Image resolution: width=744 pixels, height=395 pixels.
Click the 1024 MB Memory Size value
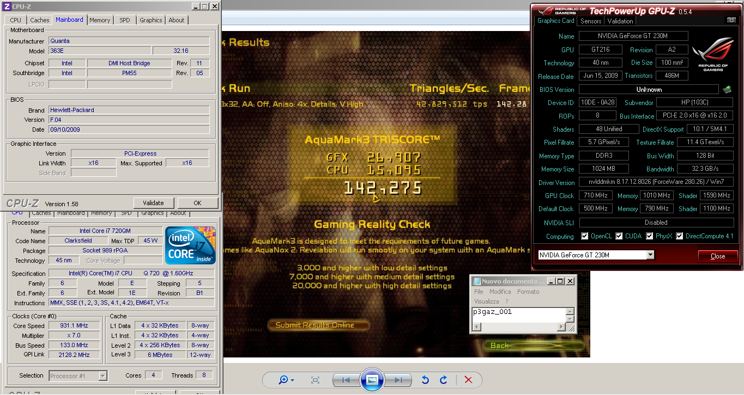point(604,169)
